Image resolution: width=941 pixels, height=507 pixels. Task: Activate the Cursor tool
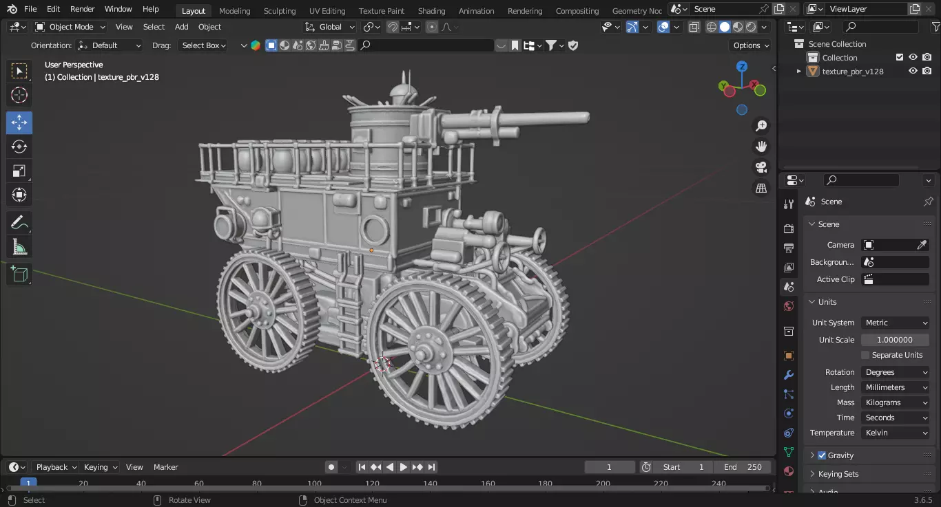[19, 96]
